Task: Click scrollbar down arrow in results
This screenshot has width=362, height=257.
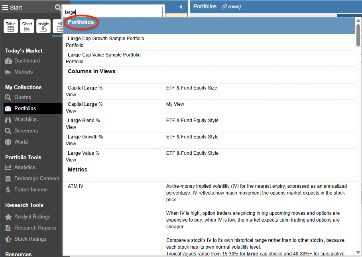Action: point(358,252)
